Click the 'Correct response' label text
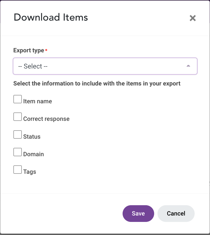 coord(46,119)
